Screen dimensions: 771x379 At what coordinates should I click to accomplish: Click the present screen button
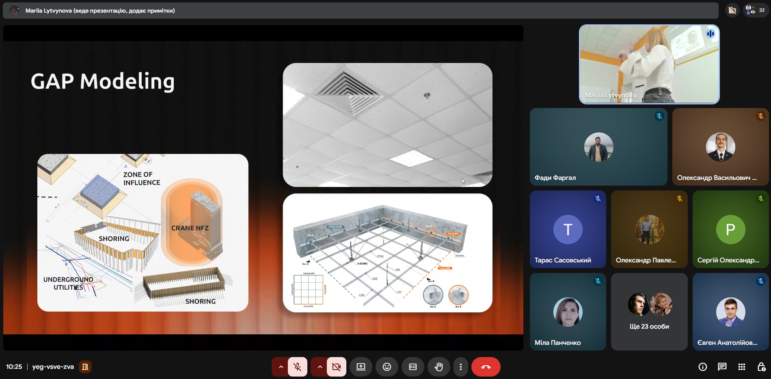coord(361,367)
